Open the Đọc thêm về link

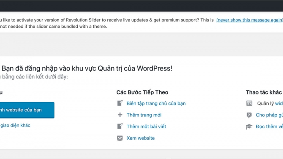pos(269,127)
